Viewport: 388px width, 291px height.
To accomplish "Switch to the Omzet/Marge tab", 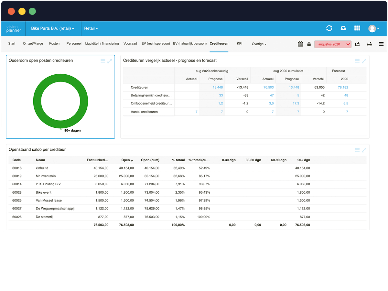I will (33, 43).
